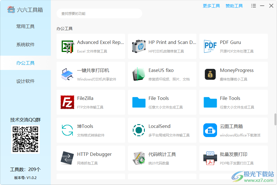Click the 技术交流QQ群 QR code image
277x185 pixels.
click(25, 139)
